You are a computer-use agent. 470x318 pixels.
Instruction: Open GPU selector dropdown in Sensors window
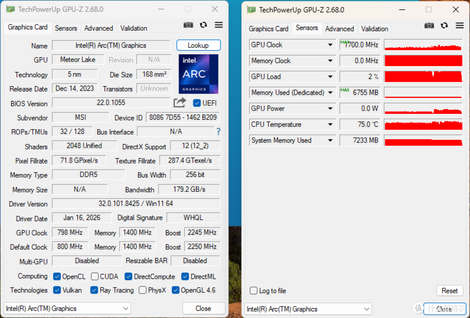pos(308,309)
